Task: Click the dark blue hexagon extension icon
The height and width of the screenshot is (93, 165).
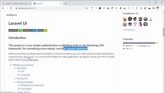Action: 100,8
